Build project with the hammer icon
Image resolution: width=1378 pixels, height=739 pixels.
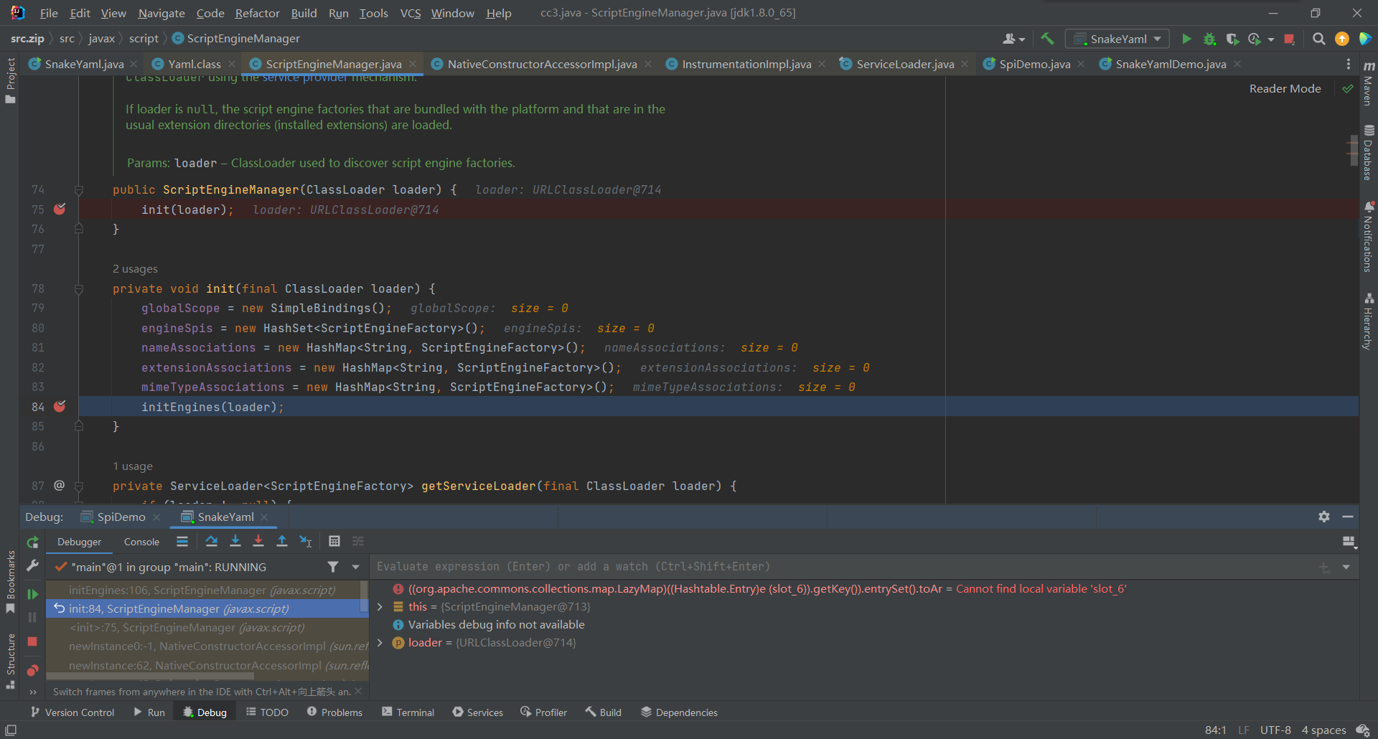(x=1047, y=39)
